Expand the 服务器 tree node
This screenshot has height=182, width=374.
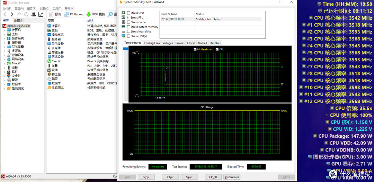point(4,43)
